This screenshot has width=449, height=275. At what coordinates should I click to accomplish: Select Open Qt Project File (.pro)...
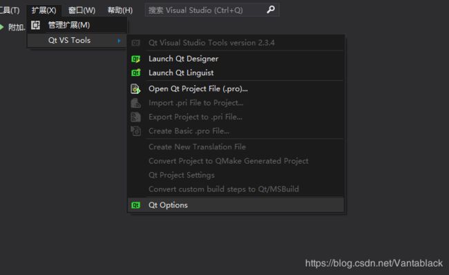pos(236,89)
